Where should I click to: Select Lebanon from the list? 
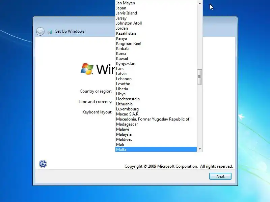tap(156, 79)
